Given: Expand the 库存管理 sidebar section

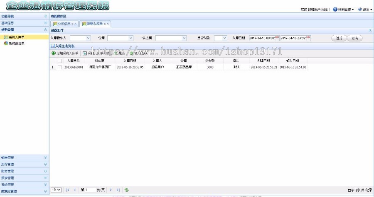Looking at the screenshot, I should [x=45, y=164].
